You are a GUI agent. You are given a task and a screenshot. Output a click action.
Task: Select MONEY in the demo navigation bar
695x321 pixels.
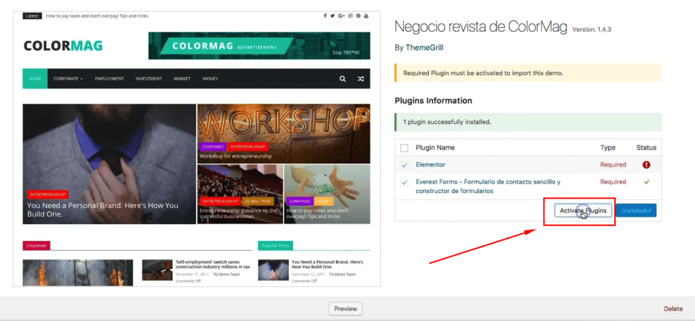(210, 79)
